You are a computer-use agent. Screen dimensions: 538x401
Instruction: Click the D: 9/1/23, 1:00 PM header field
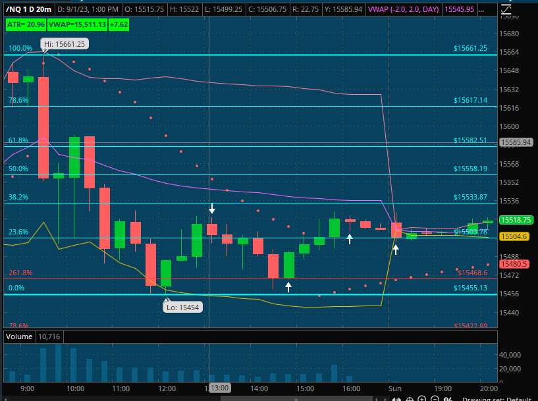tap(88, 10)
